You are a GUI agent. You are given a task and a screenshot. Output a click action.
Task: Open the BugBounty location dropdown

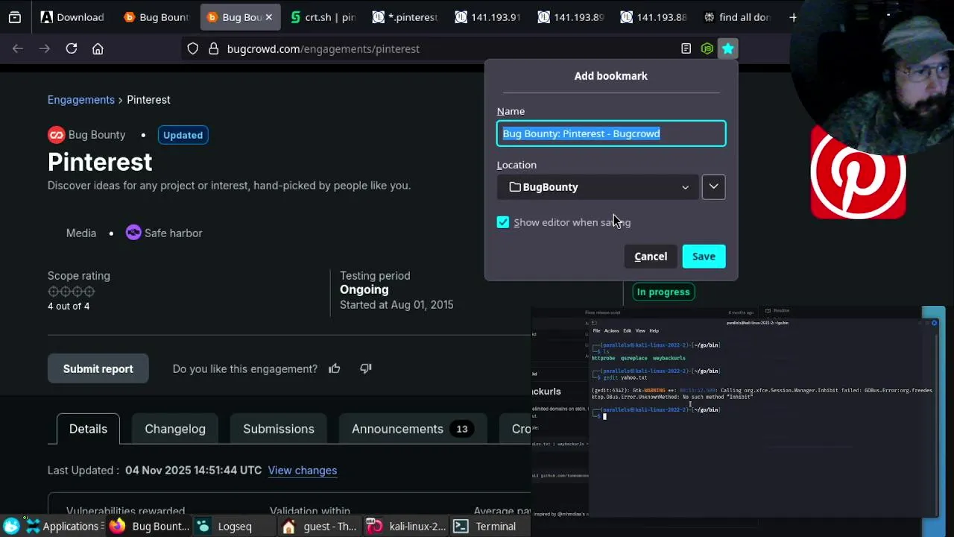click(x=598, y=187)
